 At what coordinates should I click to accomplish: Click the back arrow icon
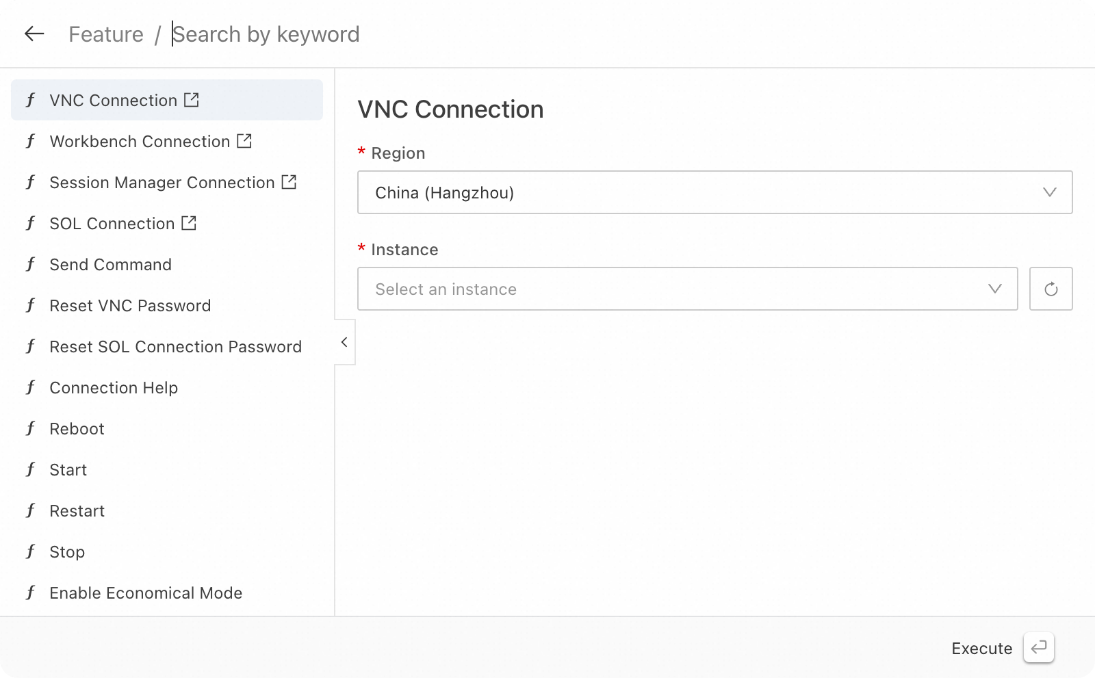pos(34,34)
